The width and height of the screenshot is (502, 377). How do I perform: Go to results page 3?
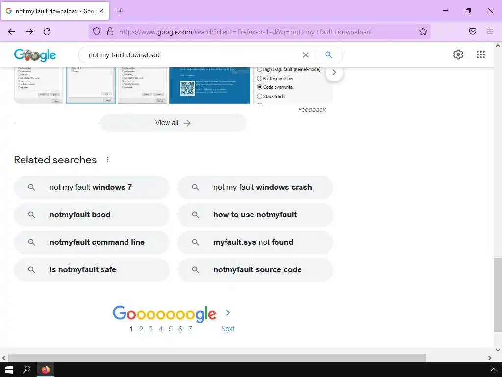pos(151,329)
